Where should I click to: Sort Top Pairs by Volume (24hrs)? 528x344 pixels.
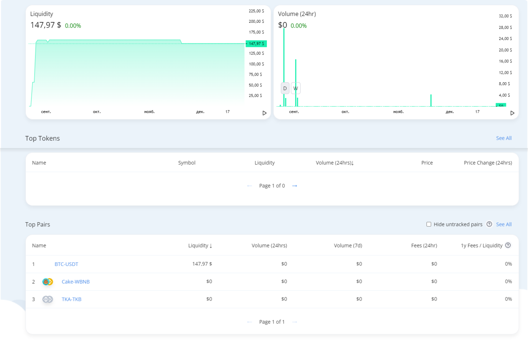[x=269, y=246]
